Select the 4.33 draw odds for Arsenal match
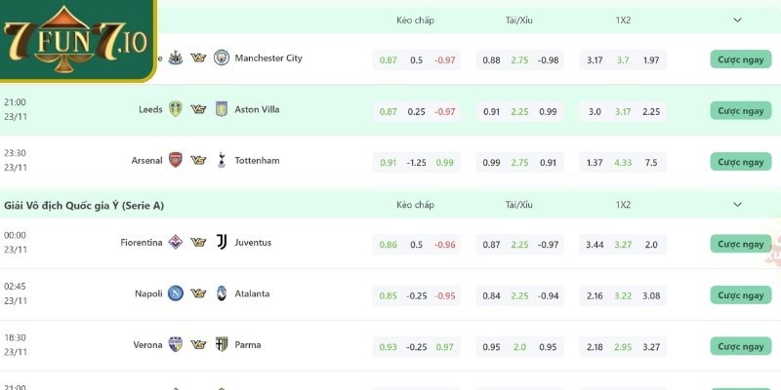This screenshot has height=390, width=781. click(623, 162)
